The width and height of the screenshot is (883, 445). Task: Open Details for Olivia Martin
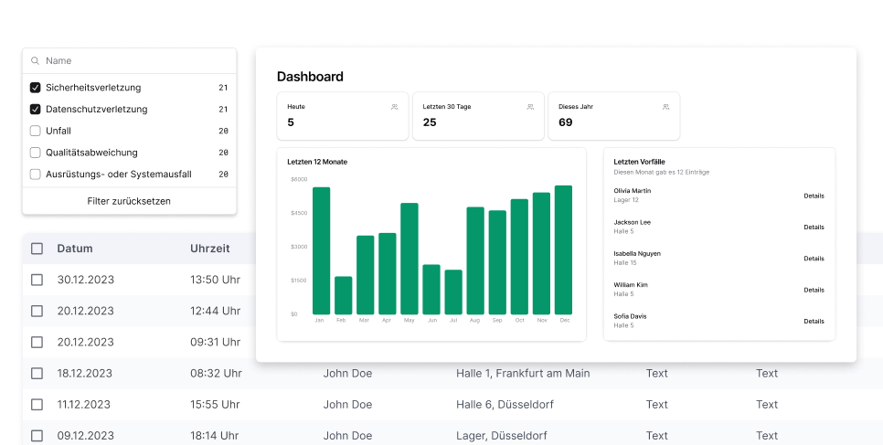(x=814, y=196)
